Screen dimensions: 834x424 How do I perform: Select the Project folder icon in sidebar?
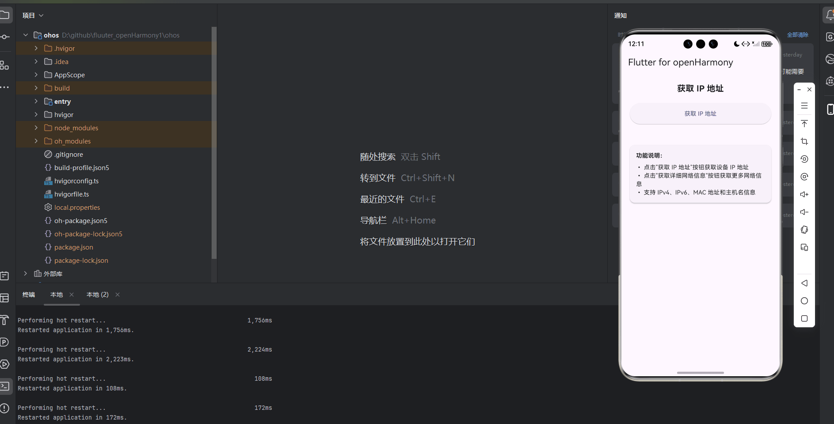[5, 15]
